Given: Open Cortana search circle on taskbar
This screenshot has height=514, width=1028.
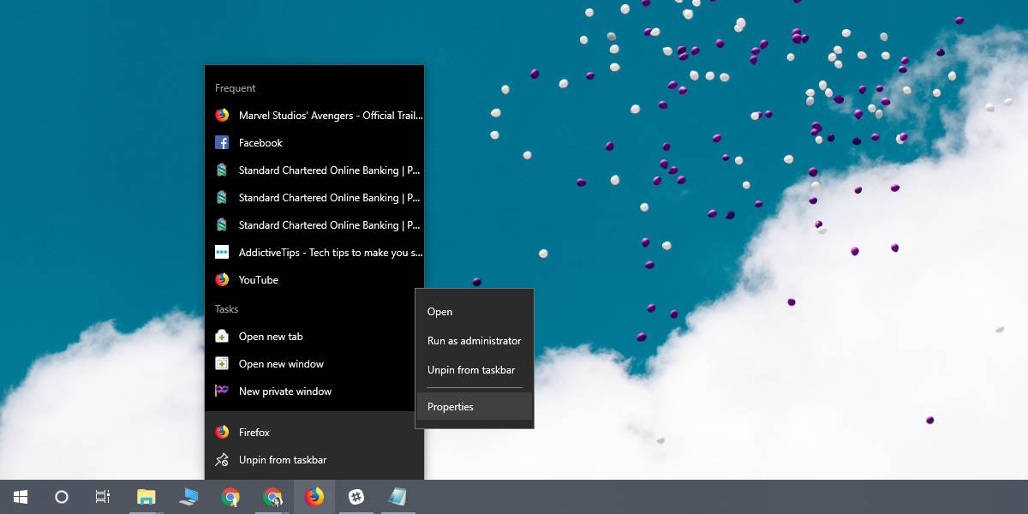Looking at the screenshot, I should (x=62, y=497).
